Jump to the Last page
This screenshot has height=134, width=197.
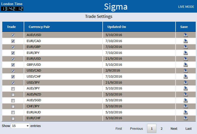click(188, 128)
